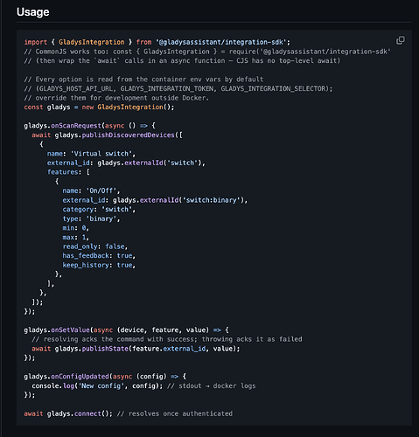This screenshot has width=419, height=437.
Task: Click the 'await gladys.publishDiscoveredDevices' line
Action: click(x=108, y=135)
